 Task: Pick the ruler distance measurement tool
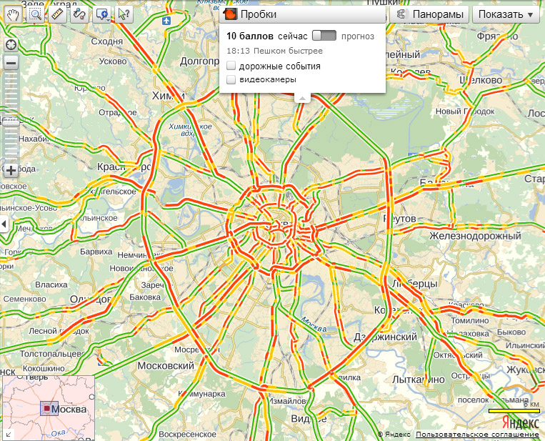[x=58, y=14]
